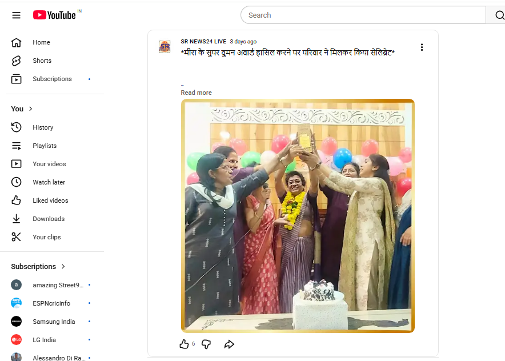
Task: Open the post options three-dot menu
Action: pyautogui.click(x=422, y=47)
